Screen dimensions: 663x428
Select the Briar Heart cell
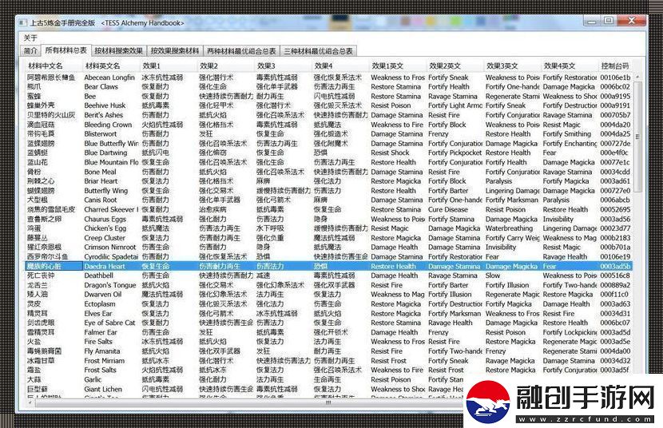pyautogui.click(x=111, y=181)
